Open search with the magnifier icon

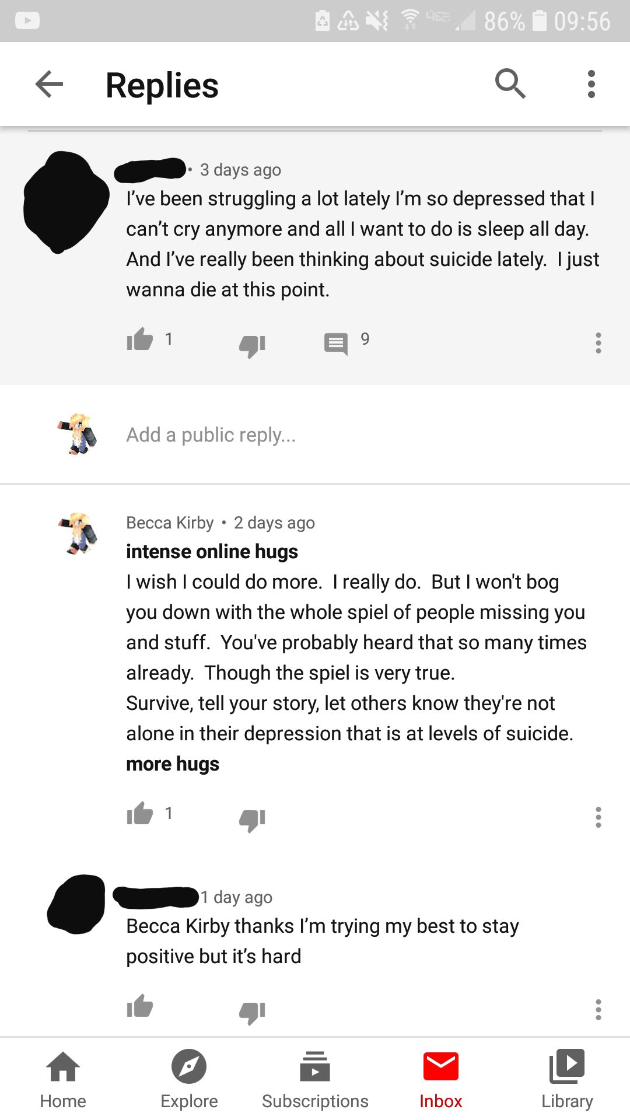(x=510, y=83)
